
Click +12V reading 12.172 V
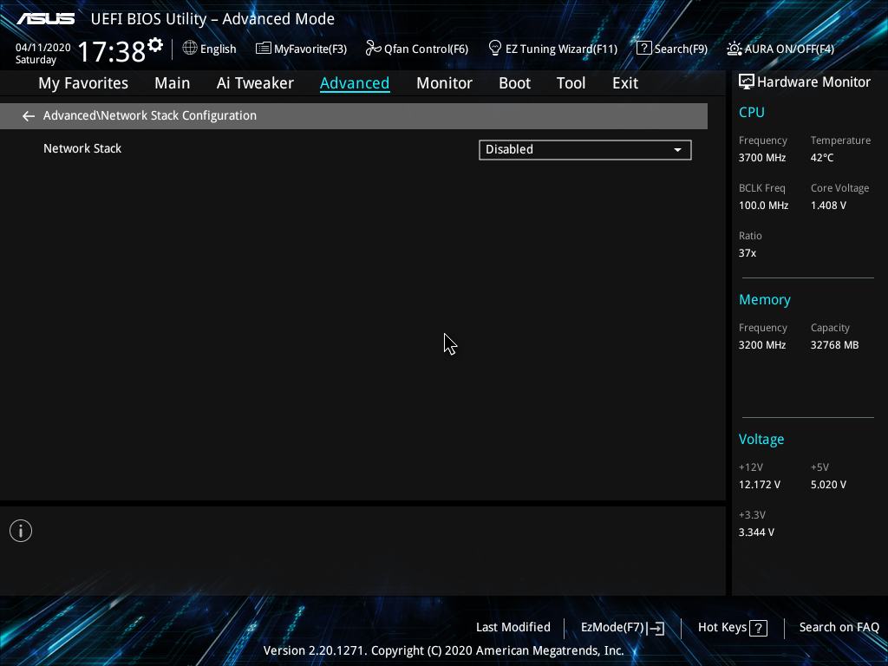pyautogui.click(x=759, y=485)
